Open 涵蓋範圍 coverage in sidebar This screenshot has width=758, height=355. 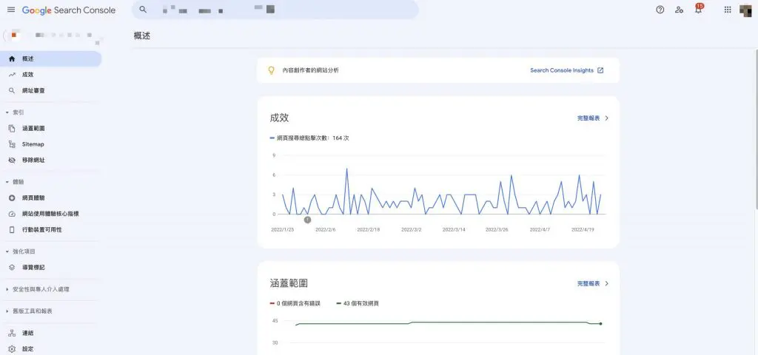pyautogui.click(x=51, y=129)
